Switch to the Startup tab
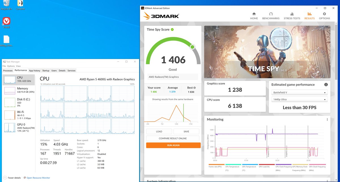This screenshot has height=182, width=340. pyautogui.click(x=46, y=71)
